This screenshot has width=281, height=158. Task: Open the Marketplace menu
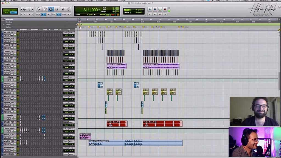112,1
